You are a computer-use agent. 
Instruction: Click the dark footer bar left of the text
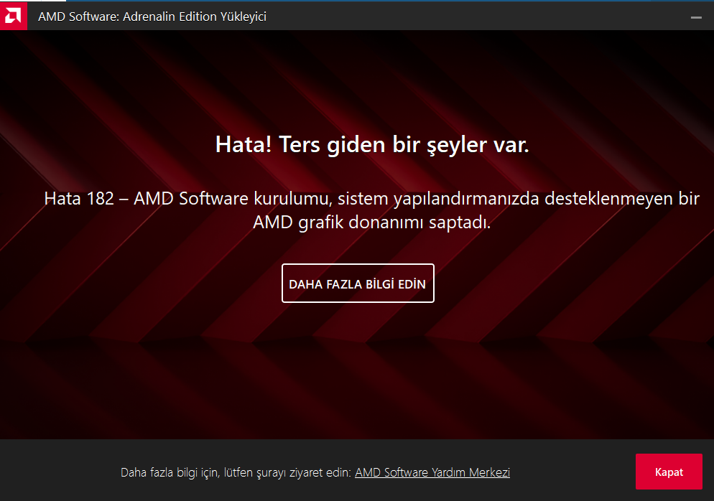(59, 472)
